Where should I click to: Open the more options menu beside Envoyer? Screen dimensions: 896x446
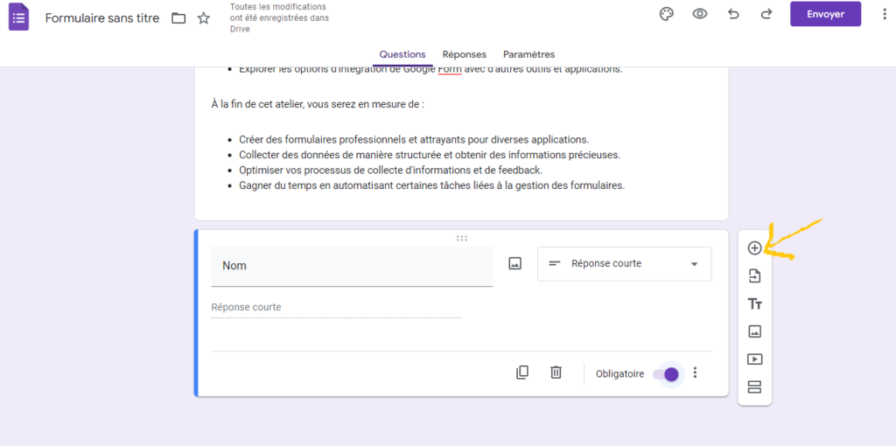point(885,14)
